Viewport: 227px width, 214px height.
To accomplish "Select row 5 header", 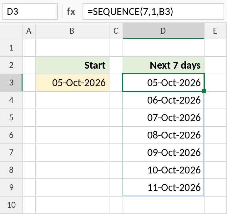I will tap(11, 118).
